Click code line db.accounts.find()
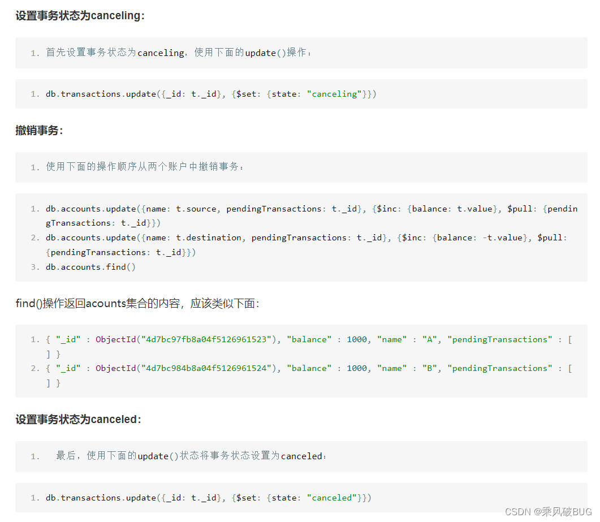The width and height of the screenshot is (600, 522). pyautogui.click(x=90, y=267)
